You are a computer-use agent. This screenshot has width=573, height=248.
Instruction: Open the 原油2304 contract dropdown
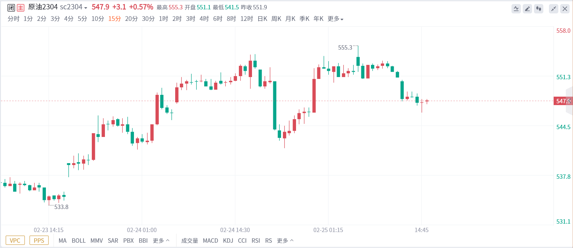86,8
